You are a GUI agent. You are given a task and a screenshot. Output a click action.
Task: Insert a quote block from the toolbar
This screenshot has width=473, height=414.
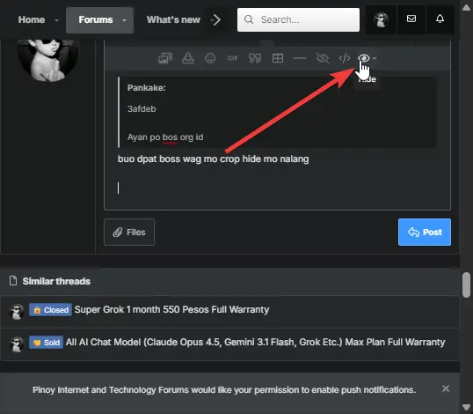(x=255, y=58)
